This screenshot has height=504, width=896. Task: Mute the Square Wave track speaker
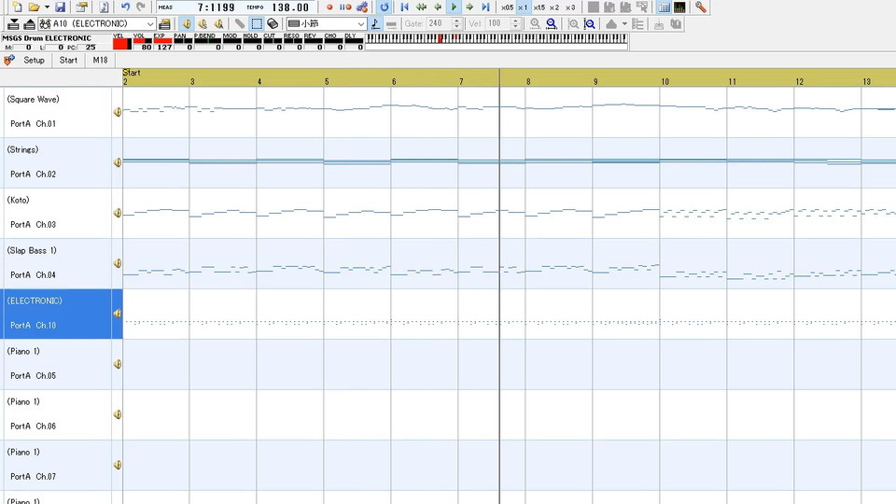[x=118, y=112]
